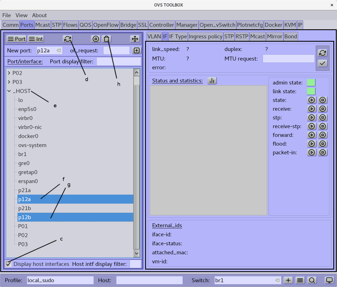Click the four-arrow move icon
337x287 pixels.
[135, 39]
